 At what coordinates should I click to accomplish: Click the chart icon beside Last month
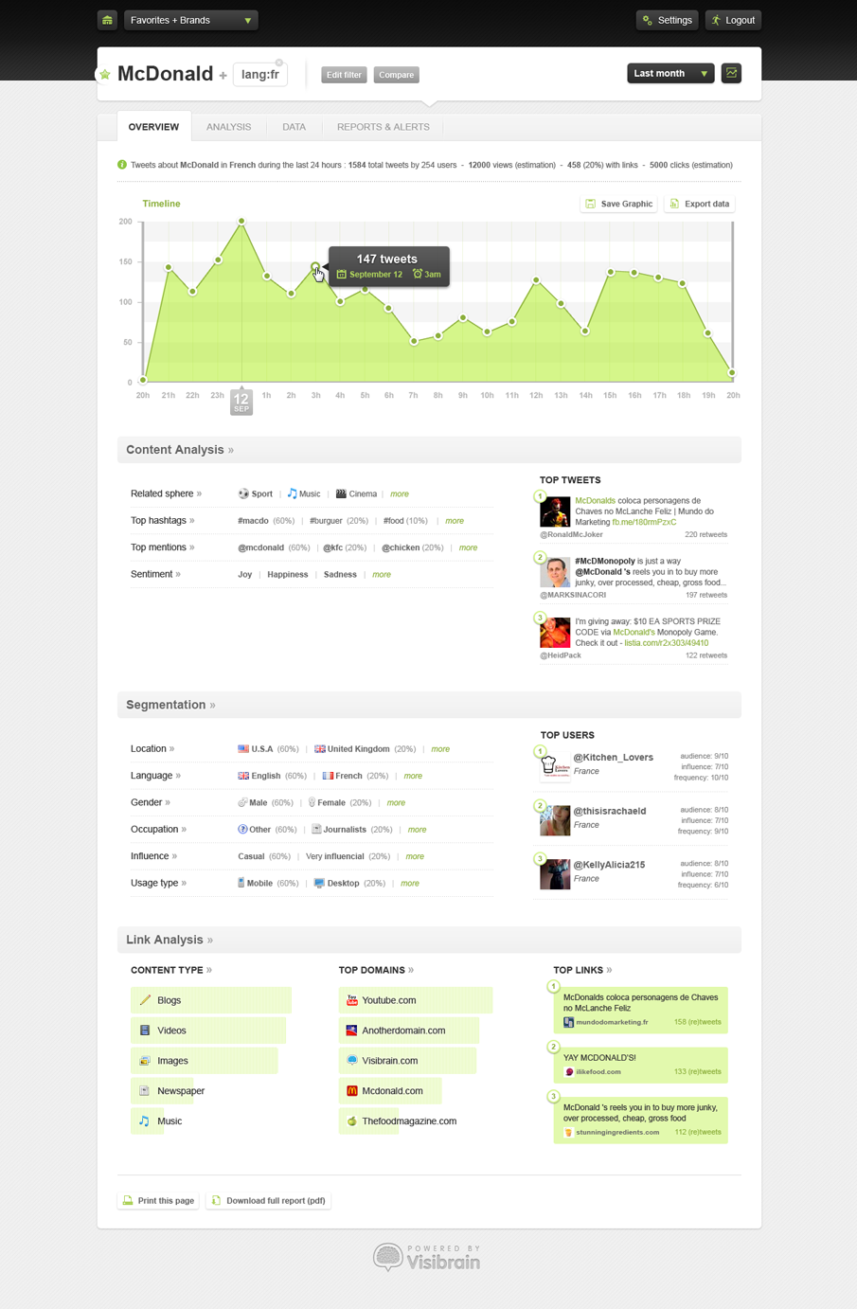[731, 73]
